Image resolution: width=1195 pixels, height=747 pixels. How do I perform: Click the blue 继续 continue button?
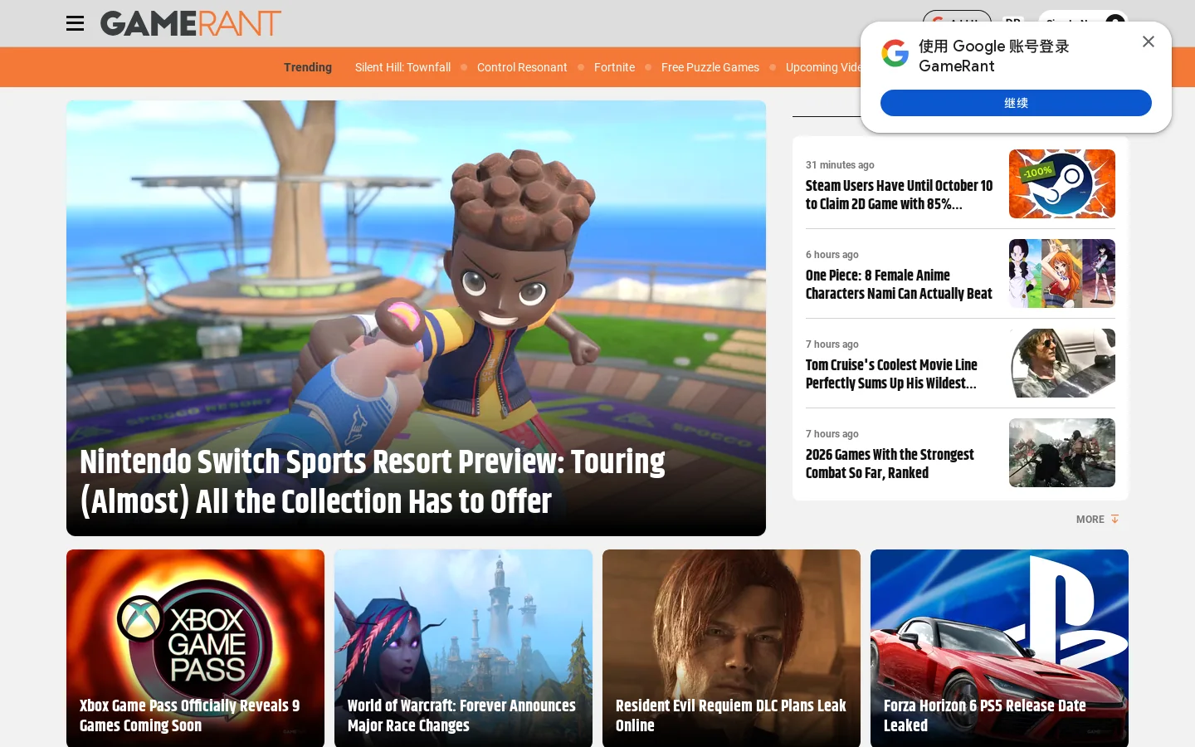[x=1016, y=103]
